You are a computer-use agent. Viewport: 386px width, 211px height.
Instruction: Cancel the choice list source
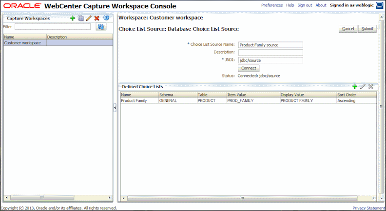pyautogui.click(x=348, y=29)
